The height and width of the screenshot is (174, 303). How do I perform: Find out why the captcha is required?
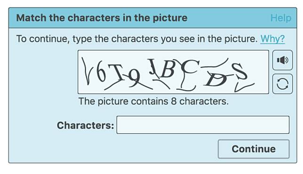point(272,39)
